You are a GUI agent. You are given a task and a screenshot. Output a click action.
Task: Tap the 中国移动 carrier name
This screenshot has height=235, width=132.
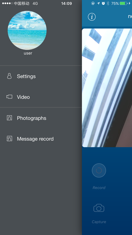click(x=22, y=3)
